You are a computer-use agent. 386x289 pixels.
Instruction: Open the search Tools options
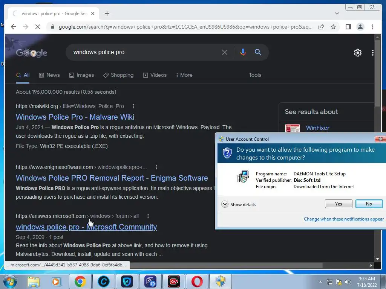(255, 75)
